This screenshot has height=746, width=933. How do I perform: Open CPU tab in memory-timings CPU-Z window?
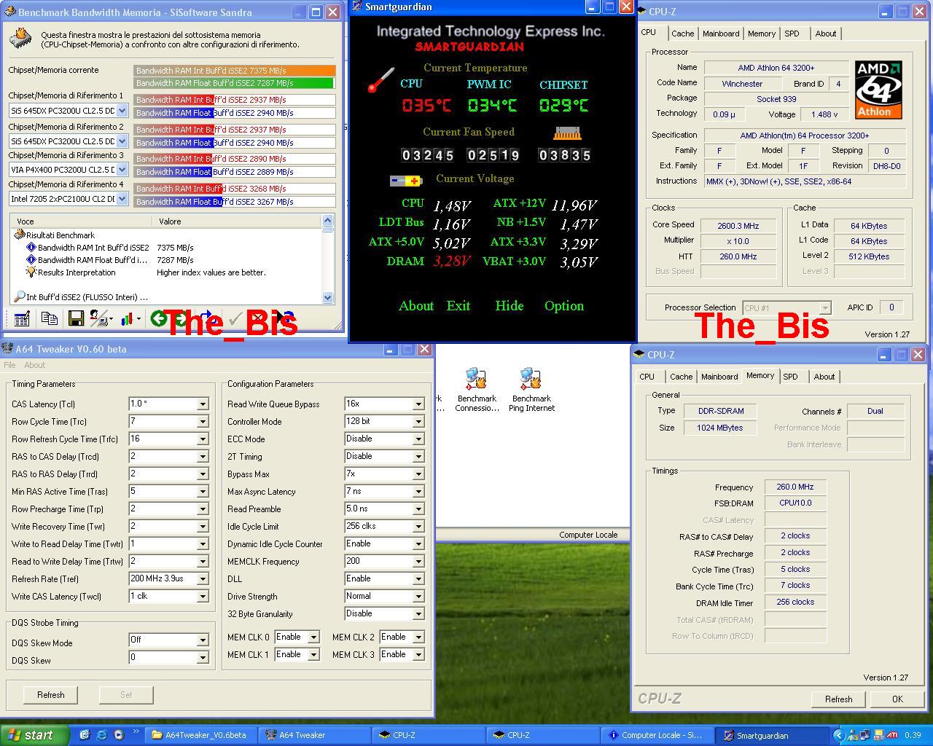point(647,377)
